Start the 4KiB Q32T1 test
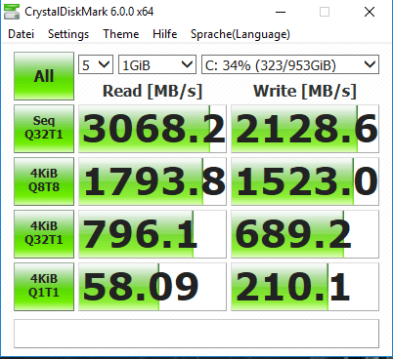 tap(44, 234)
